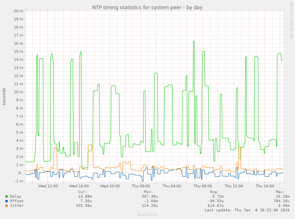The image size is (295, 219).
Task: Click the 'Wed 20:00' time axis label
Action: tap(110, 186)
